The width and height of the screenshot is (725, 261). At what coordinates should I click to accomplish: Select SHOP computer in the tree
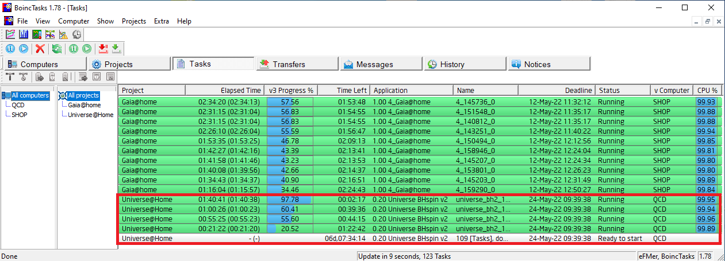coord(20,114)
